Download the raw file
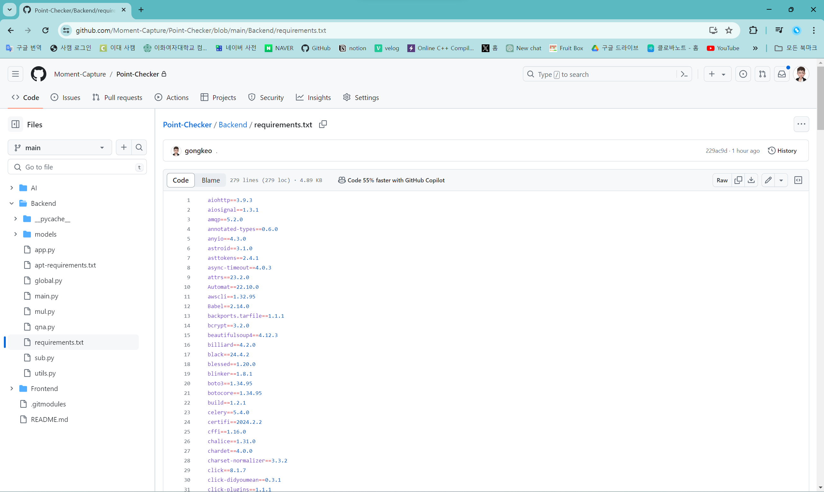This screenshot has width=824, height=492. pos(751,180)
